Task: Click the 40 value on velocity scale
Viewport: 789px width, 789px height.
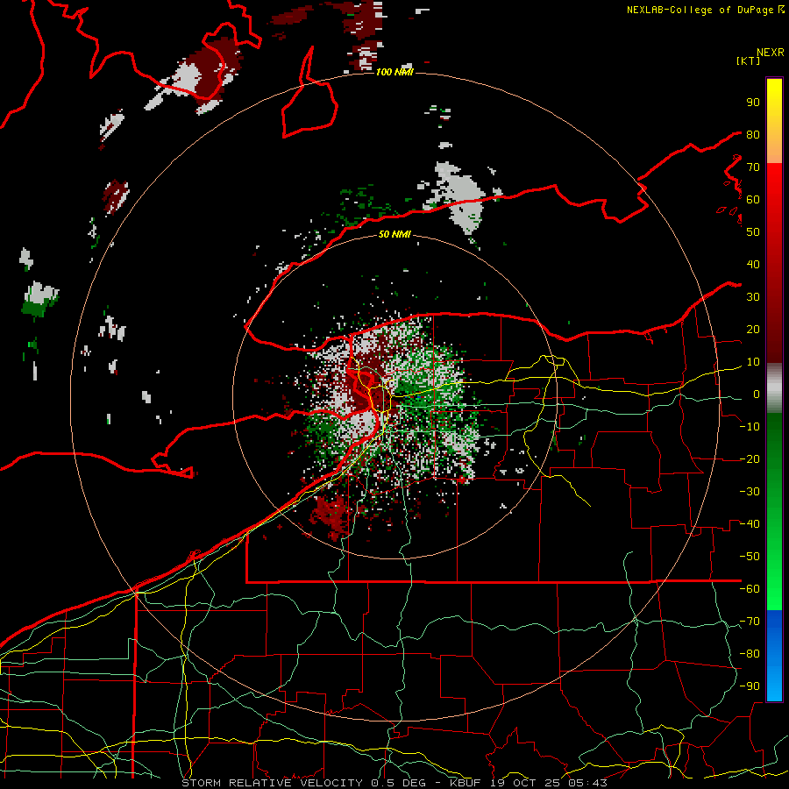Action: click(x=753, y=265)
